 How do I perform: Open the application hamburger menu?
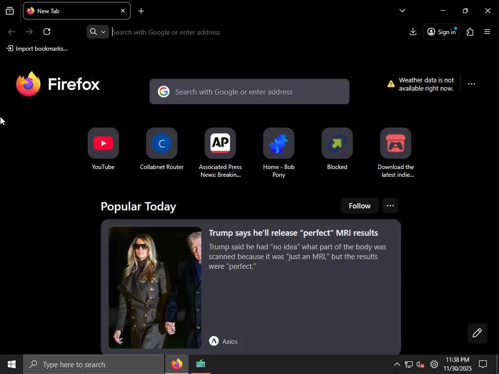tap(487, 32)
